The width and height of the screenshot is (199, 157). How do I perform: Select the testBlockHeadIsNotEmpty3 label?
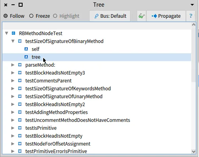(x=55, y=73)
